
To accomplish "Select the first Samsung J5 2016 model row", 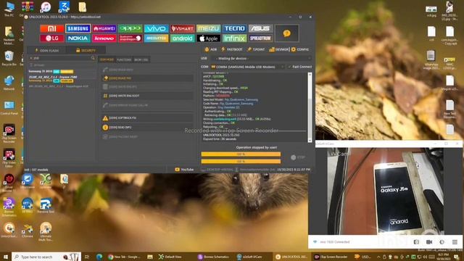I will coord(62,72).
